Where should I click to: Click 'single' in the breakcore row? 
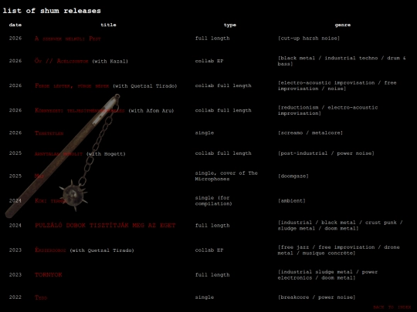point(204,297)
